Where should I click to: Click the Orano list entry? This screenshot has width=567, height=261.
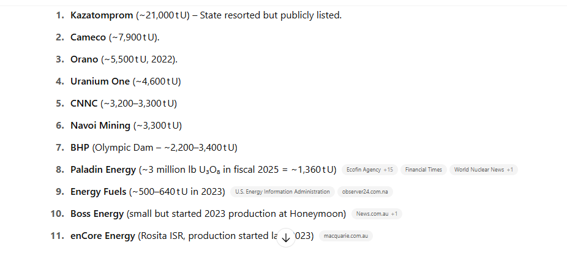pos(124,59)
